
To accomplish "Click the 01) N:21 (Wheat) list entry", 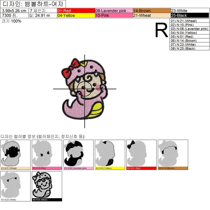I will tap(189, 21).
